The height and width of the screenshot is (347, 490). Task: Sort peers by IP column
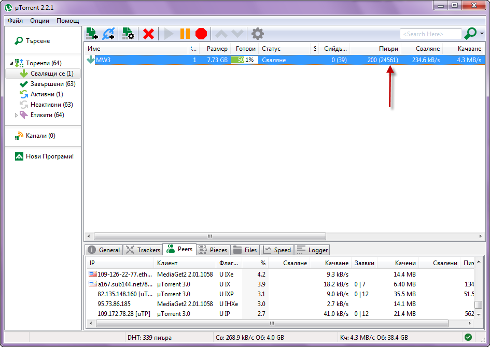120,263
